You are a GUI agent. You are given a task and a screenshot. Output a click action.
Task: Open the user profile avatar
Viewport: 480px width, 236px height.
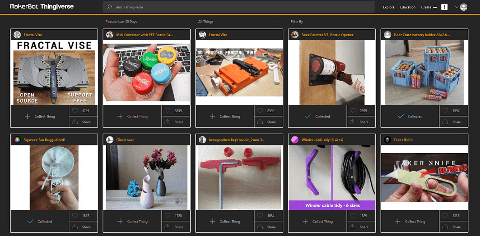pos(464,7)
